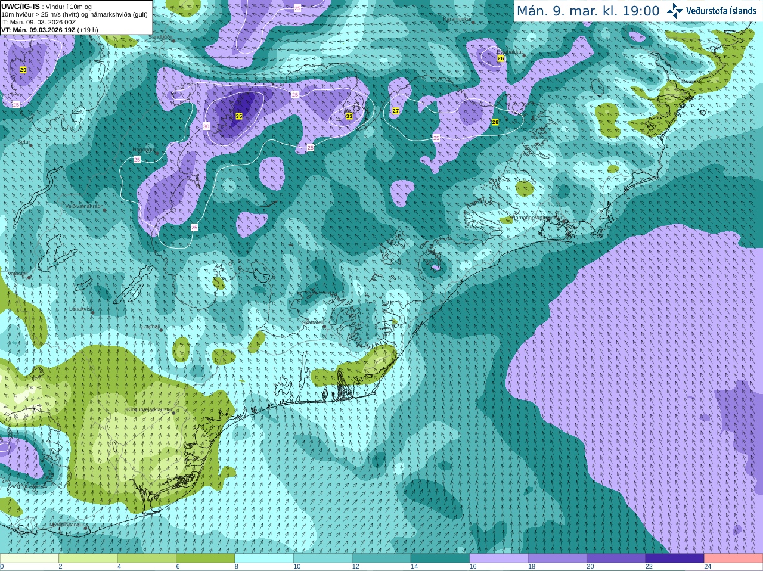Screen dimensions: 763x571
Task: Click the Setur place label
Action: point(24,142)
